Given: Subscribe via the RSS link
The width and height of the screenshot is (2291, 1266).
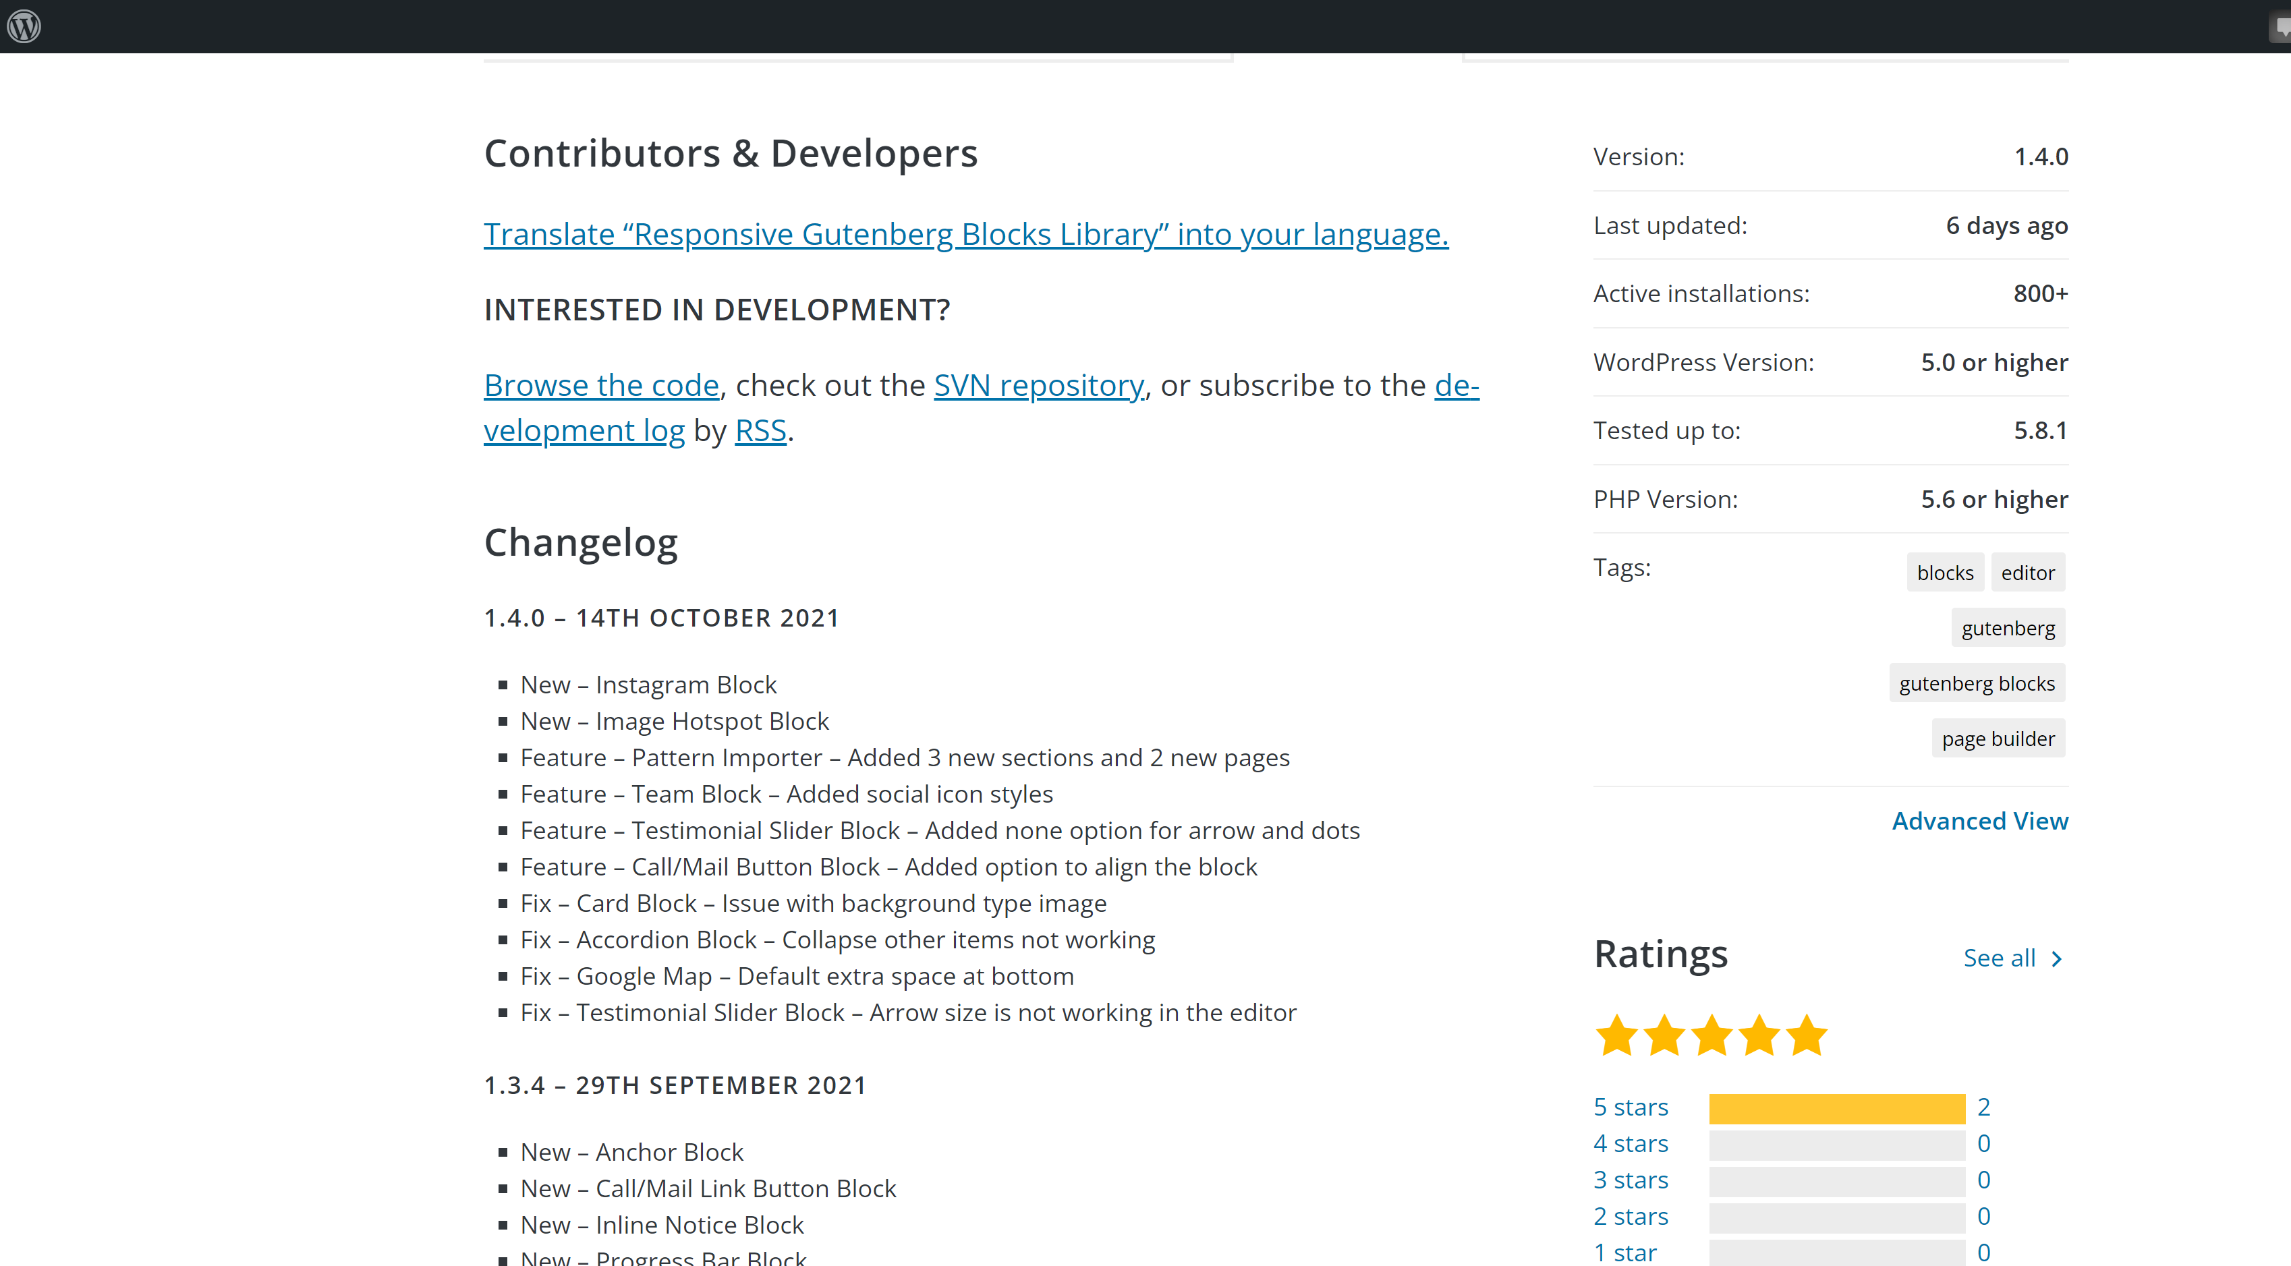Looking at the screenshot, I should click(x=760, y=431).
